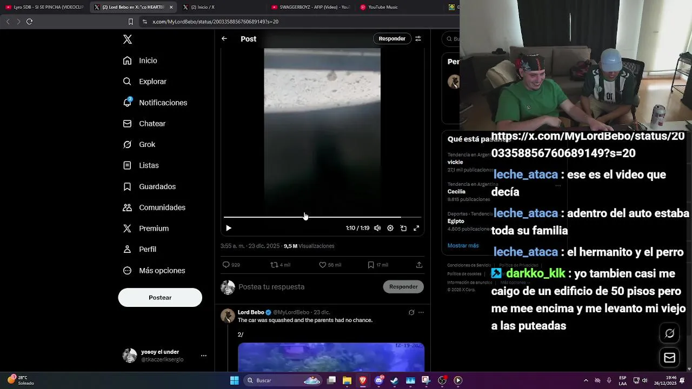Image resolution: width=692 pixels, height=389 pixels.
Task: Mute the video volume
Action: pos(377,228)
